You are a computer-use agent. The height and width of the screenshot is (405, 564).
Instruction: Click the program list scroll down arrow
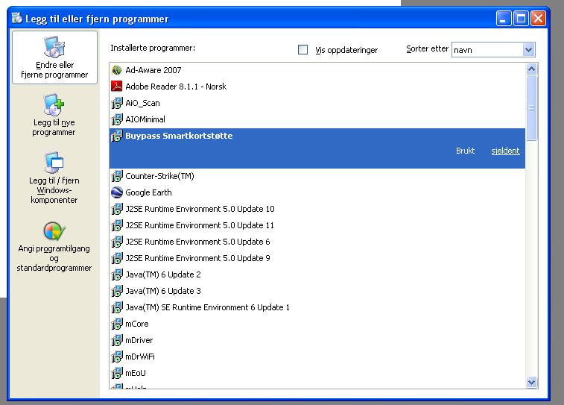[x=532, y=382]
